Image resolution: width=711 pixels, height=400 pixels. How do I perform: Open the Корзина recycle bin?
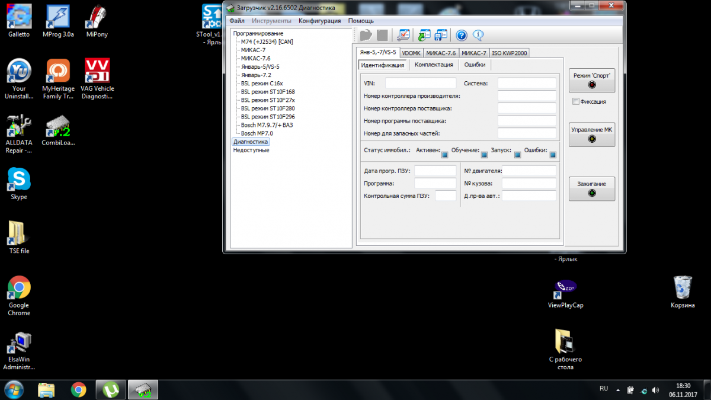[683, 292]
